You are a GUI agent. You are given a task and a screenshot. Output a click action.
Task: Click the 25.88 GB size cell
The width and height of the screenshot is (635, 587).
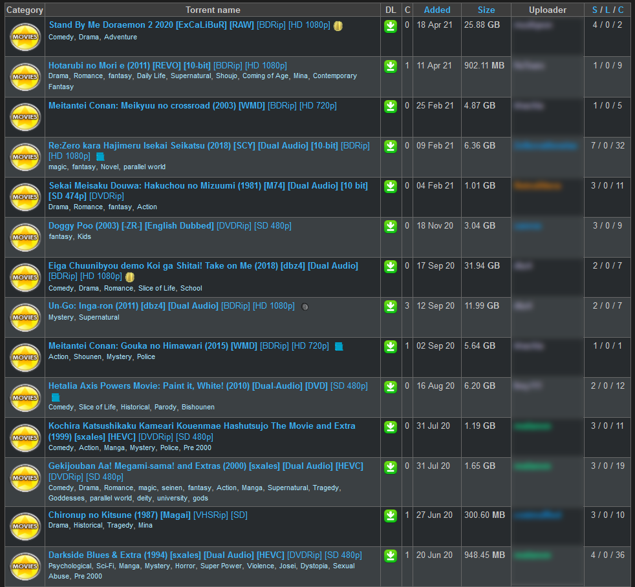tap(486, 36)
